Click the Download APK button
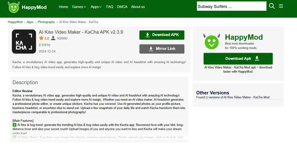The width and height of the screenshot is (297, 146). click(162, 35)
